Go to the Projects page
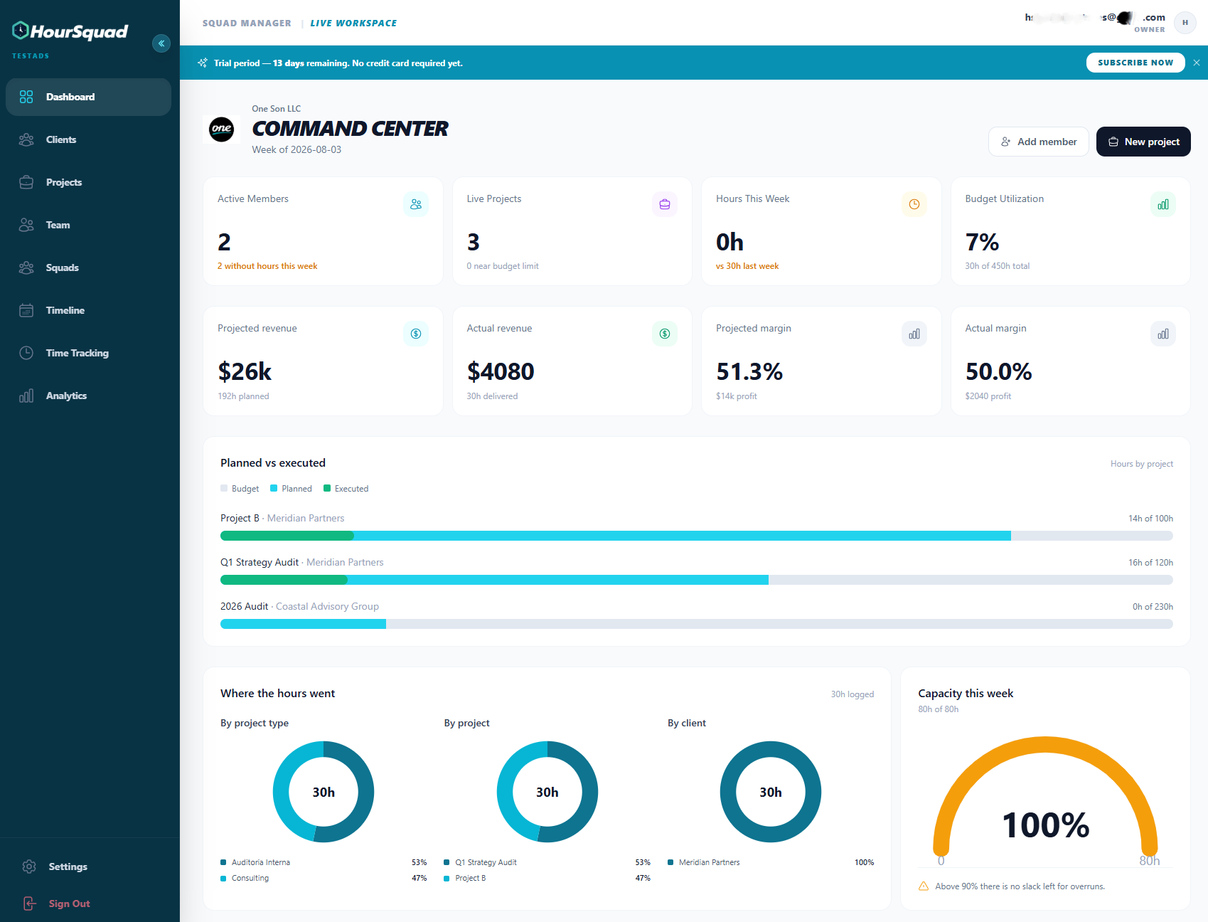Screen dimensions: 1208x922 pyautogui.click(x=88, y=182)
